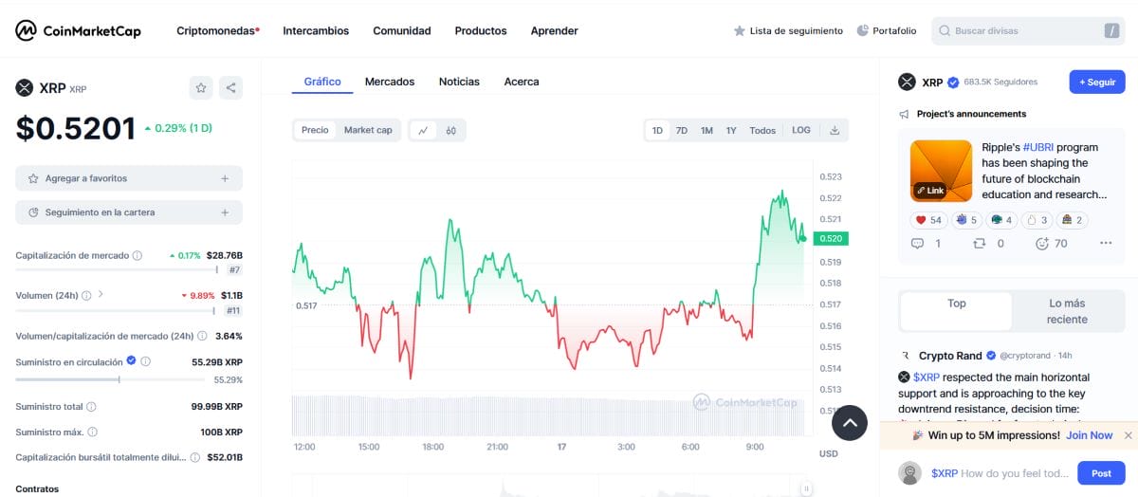Image resolution: width=1138 pixels, height=497 pixels.
Task: Click the $XRP cashtag in Crypto Rand post
Action: [x=926, y=377]
